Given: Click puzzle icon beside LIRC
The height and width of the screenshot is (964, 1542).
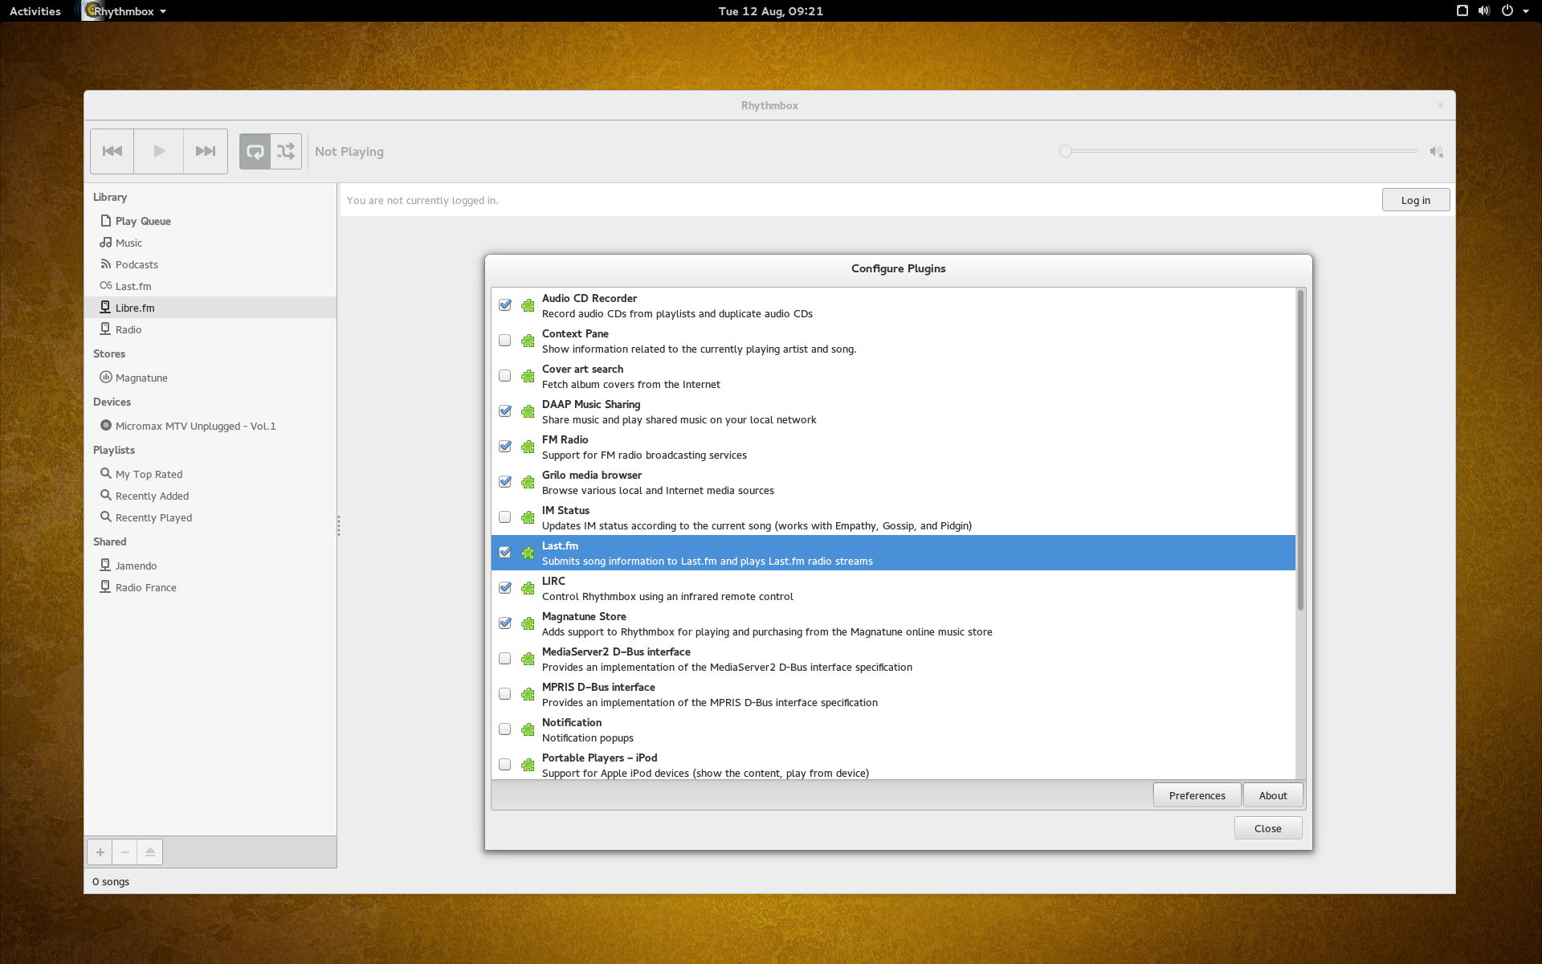Looking at the screenshot, I should point(528,588).
